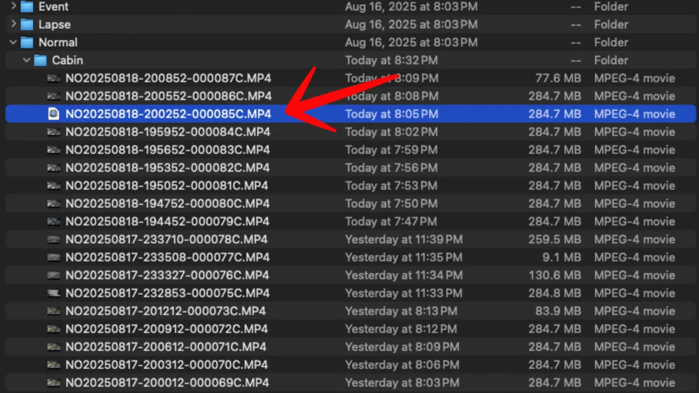Click the 83.9 MB size value
Viewport: 699px width, 393px height.
(x=558, y=311)
